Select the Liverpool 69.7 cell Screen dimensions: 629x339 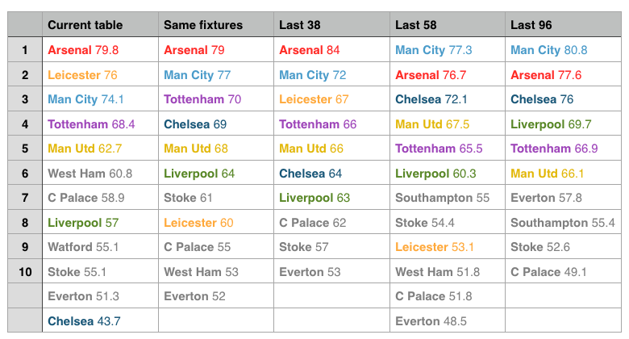tap(563, 123)
